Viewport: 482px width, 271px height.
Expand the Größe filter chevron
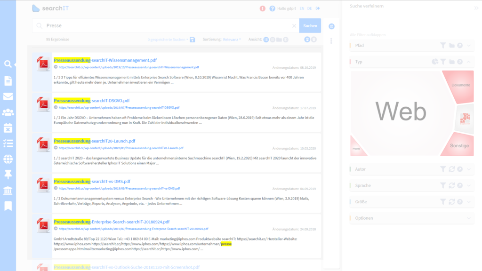tap(469, 201)
